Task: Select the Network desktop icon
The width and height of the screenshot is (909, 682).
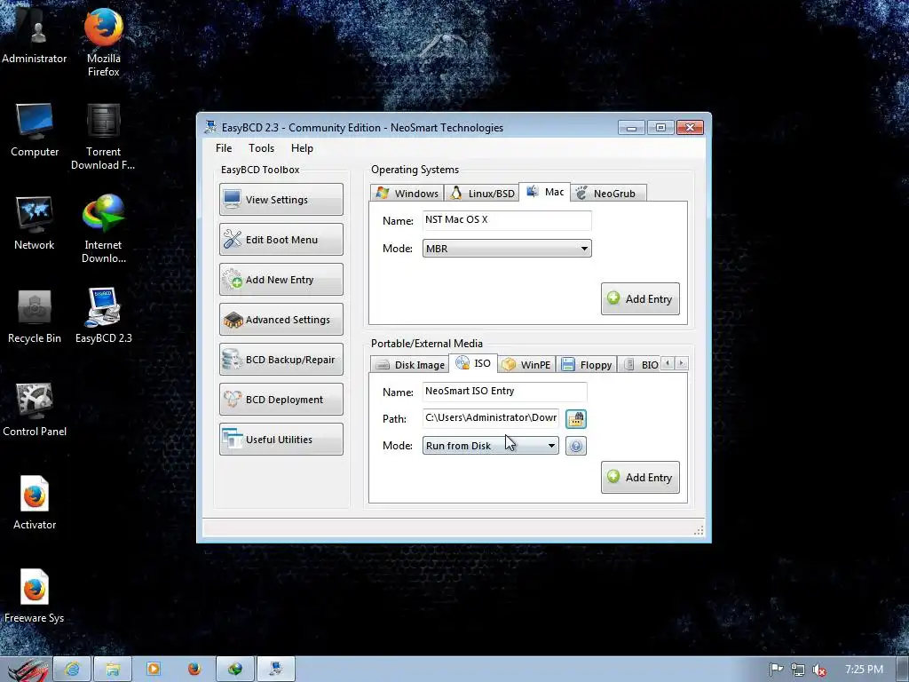Action: click(x=35, y=224)
